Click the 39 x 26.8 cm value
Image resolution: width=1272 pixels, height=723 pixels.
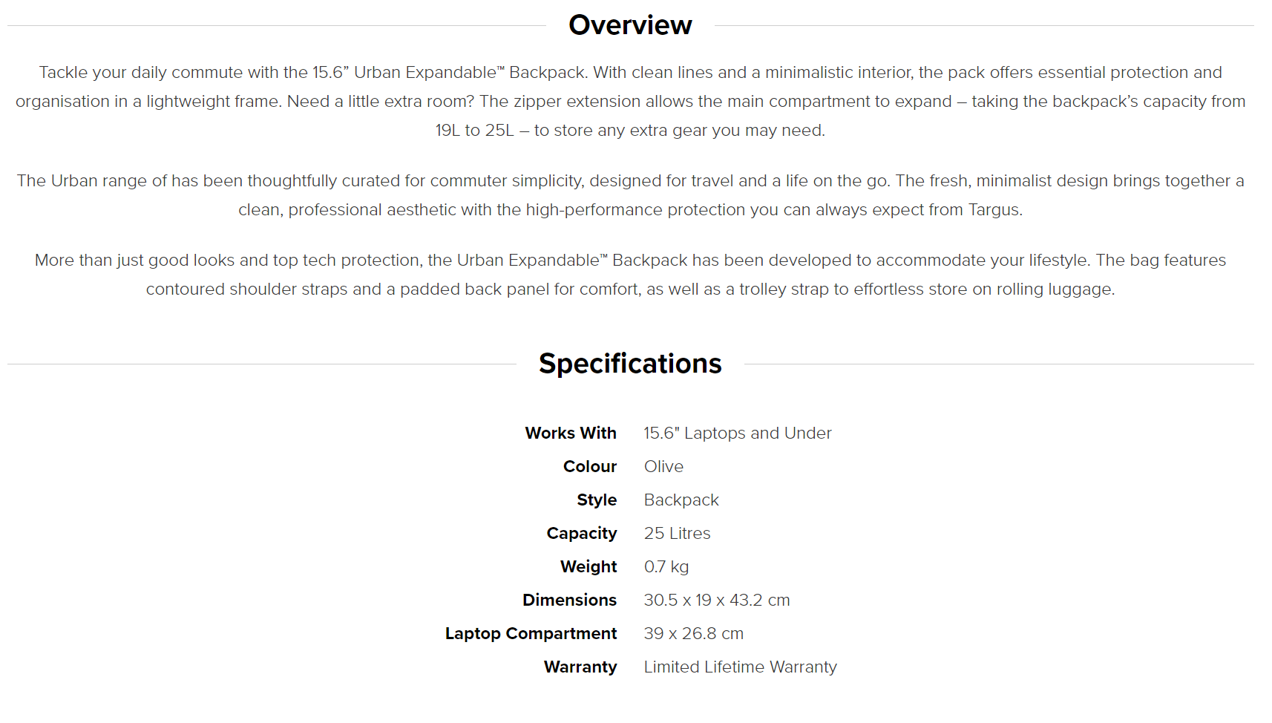point(694,633)
